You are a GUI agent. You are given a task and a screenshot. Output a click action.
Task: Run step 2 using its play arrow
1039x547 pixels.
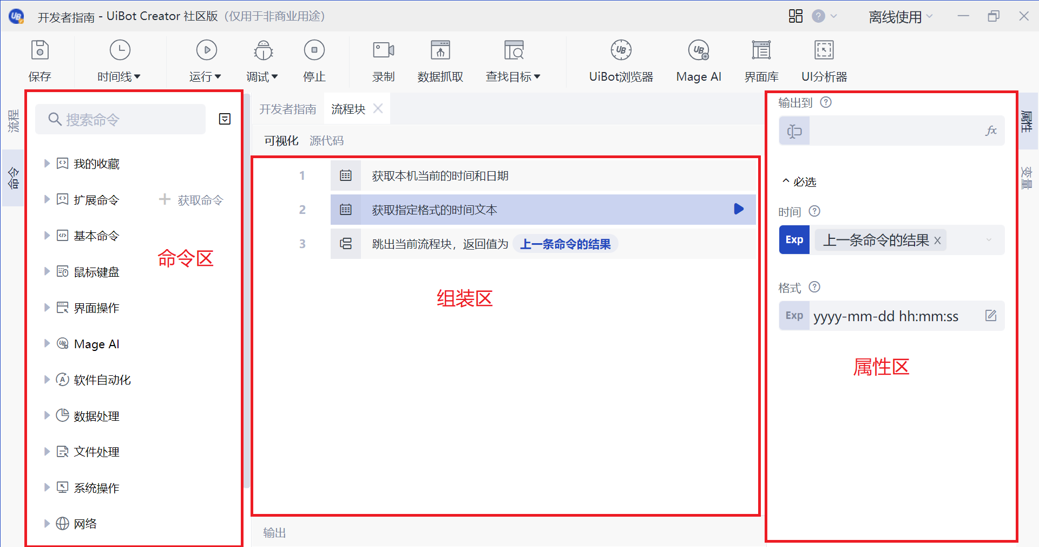coord(739,209)
